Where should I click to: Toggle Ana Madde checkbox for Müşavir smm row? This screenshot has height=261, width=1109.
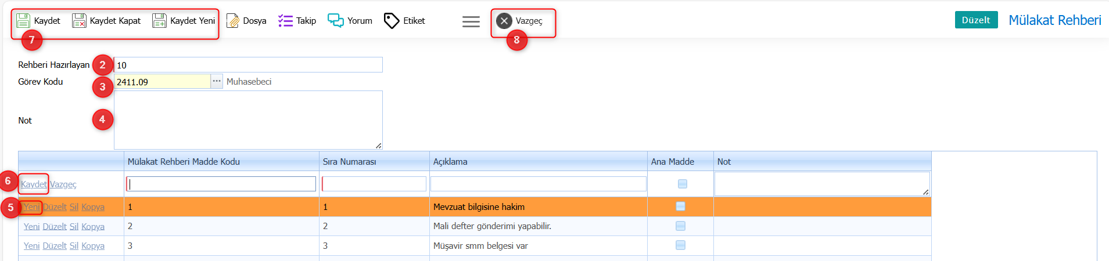(680, 245)
